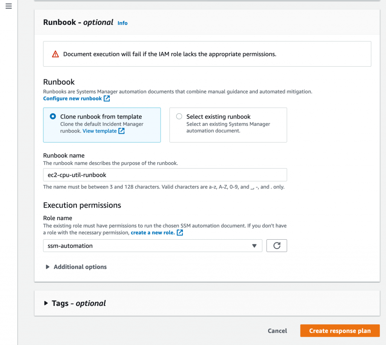Screen dimensions: 386x345
Task: Click the IAM role permissions alert message
Action: pos(170,54)
